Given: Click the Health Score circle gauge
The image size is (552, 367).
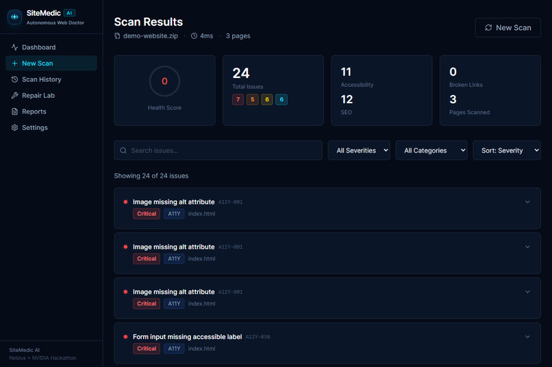Looking at the screenshot, I should click(x=164, y=81).
